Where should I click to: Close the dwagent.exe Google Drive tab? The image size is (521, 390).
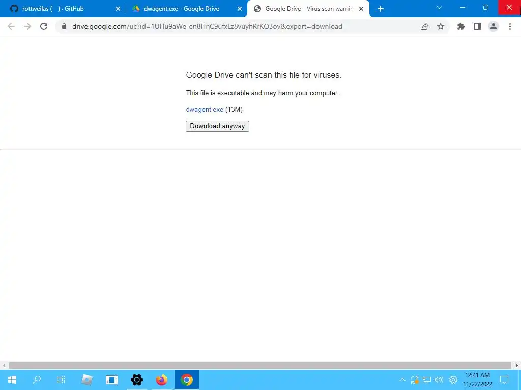pyautogui.click(x=240, y=9)
